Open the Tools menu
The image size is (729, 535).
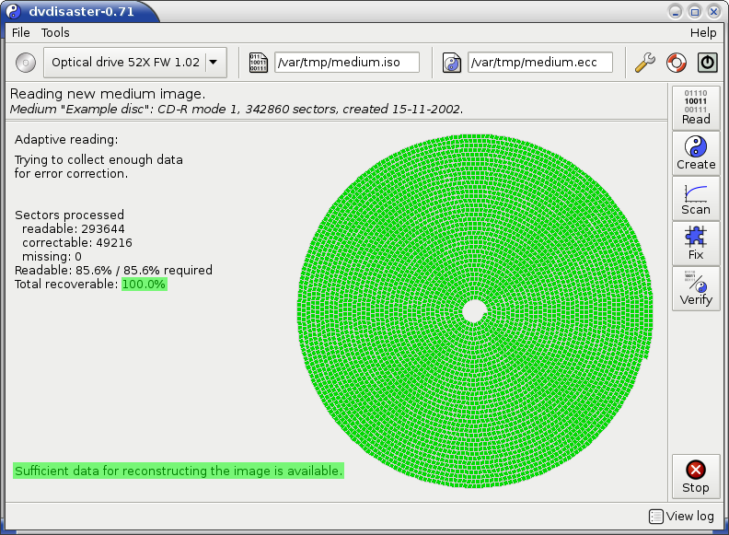[55, 32]
